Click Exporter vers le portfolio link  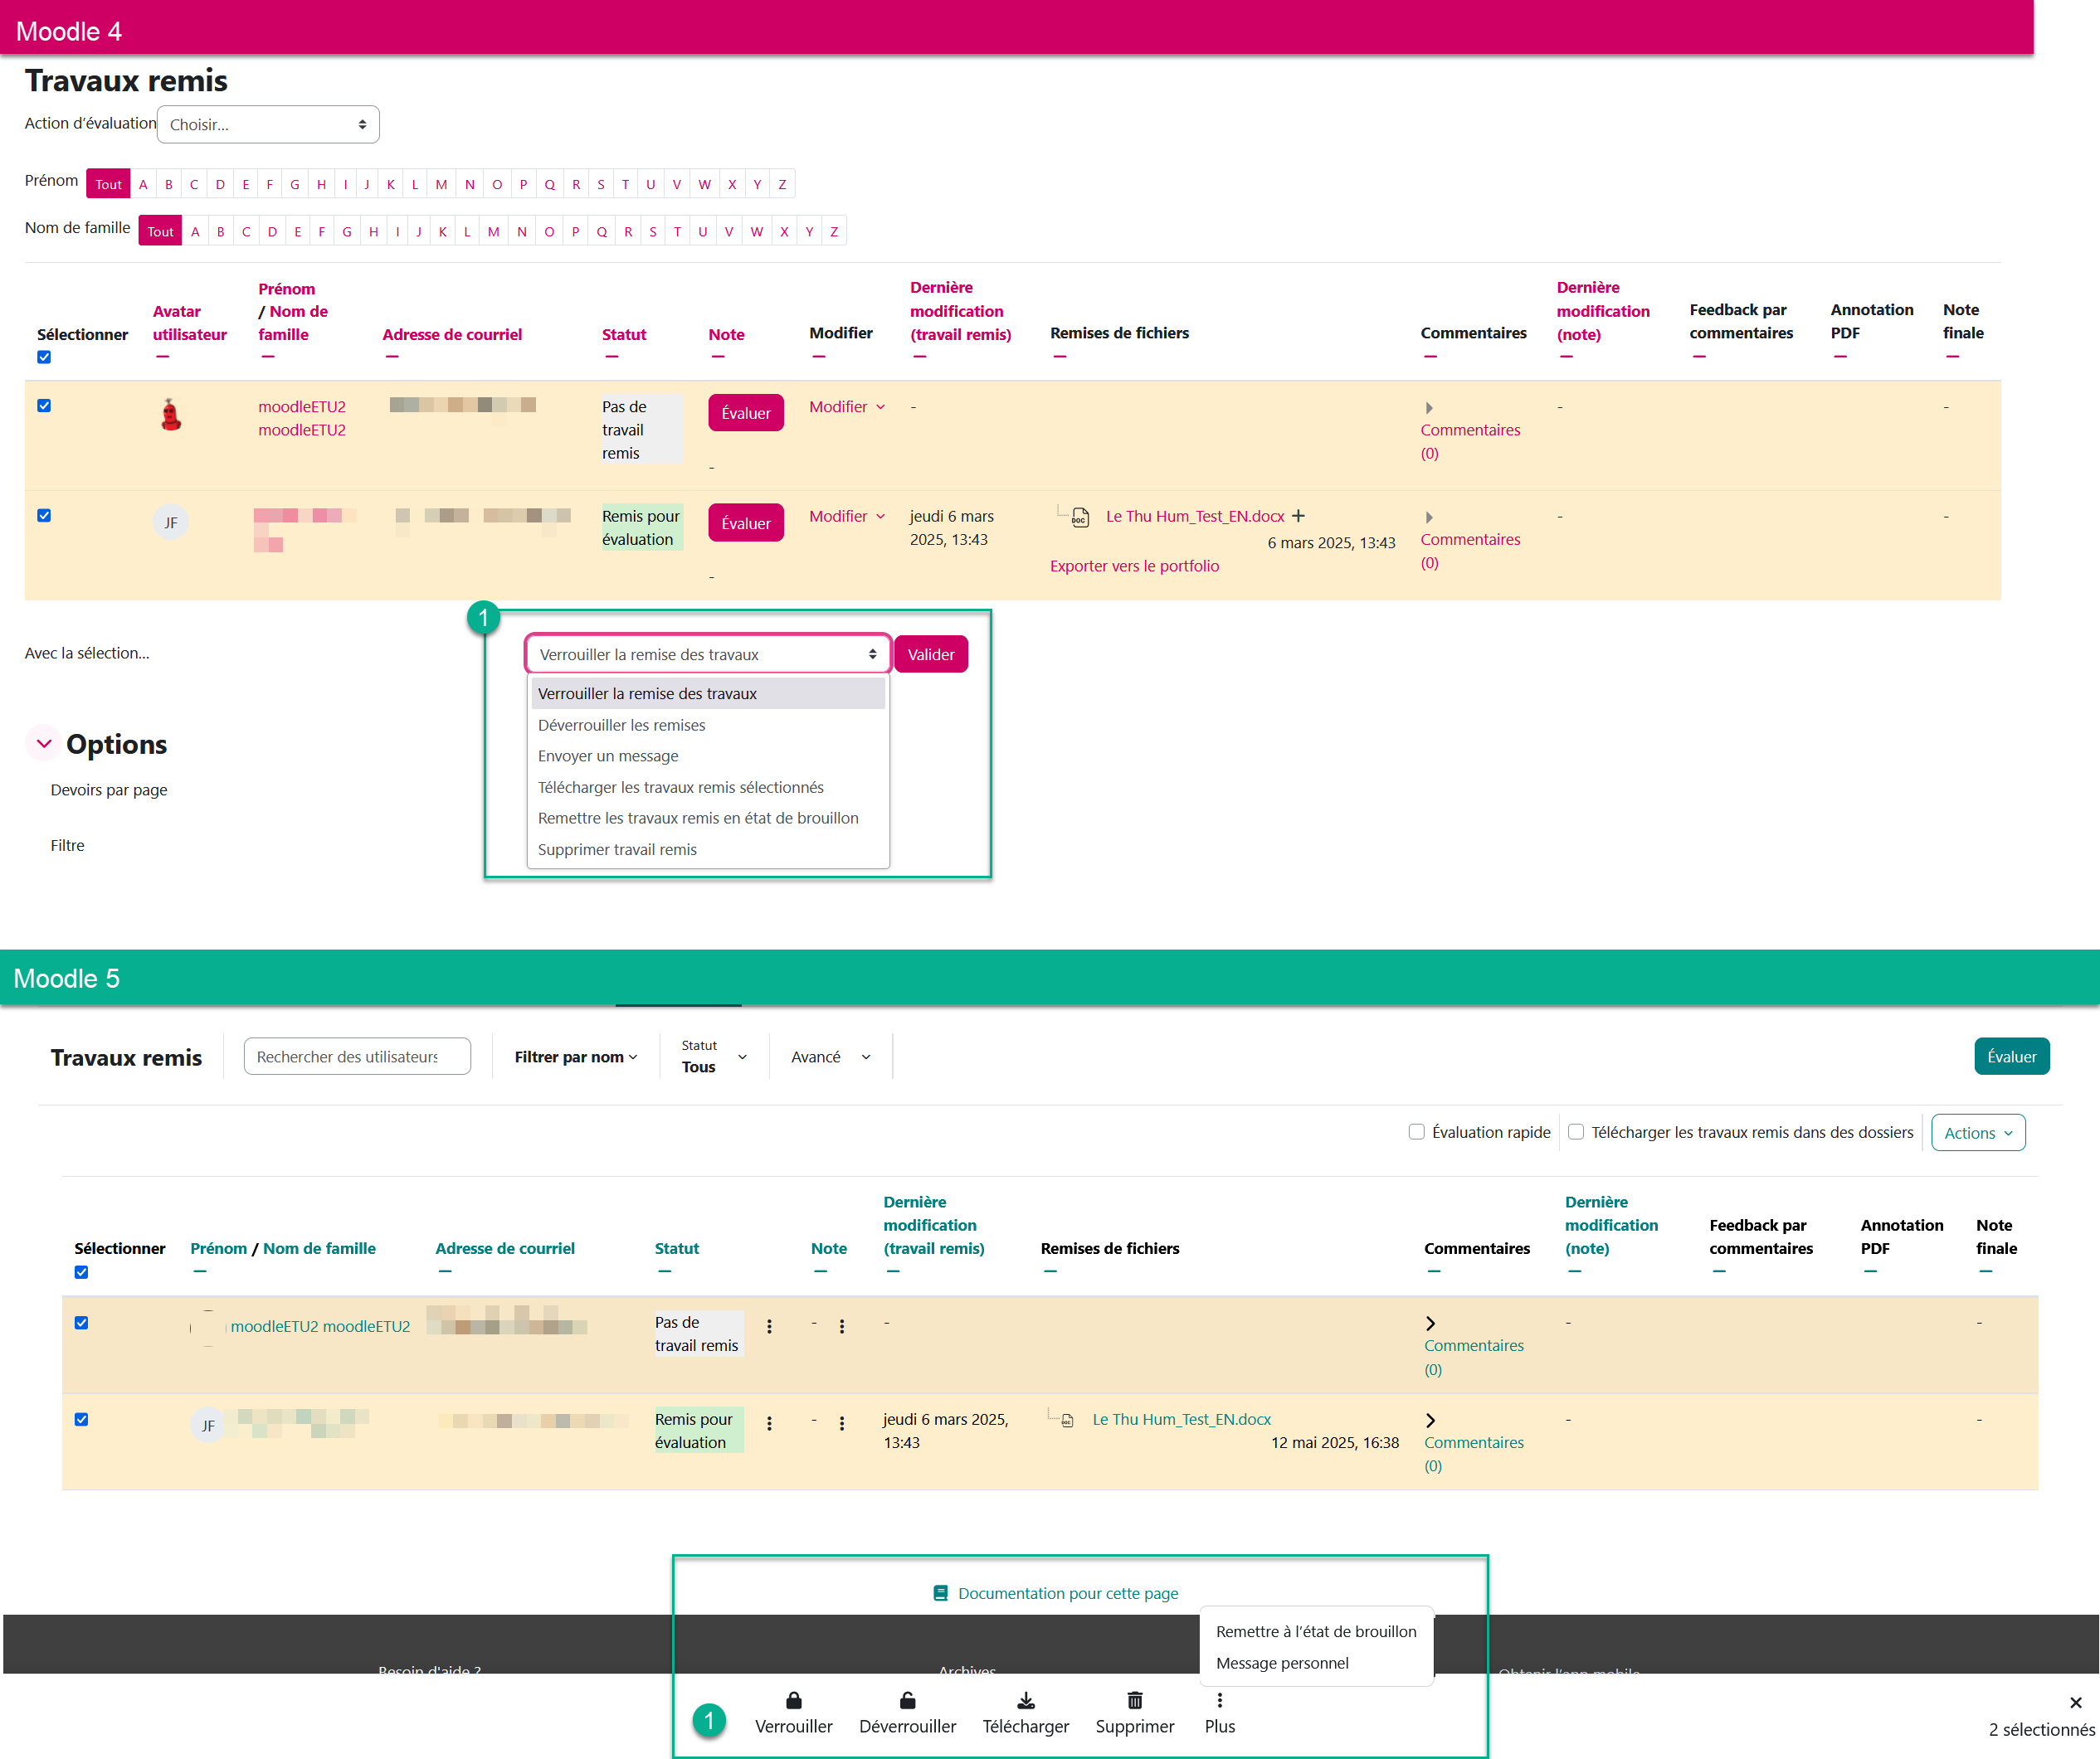(1134, 566)
